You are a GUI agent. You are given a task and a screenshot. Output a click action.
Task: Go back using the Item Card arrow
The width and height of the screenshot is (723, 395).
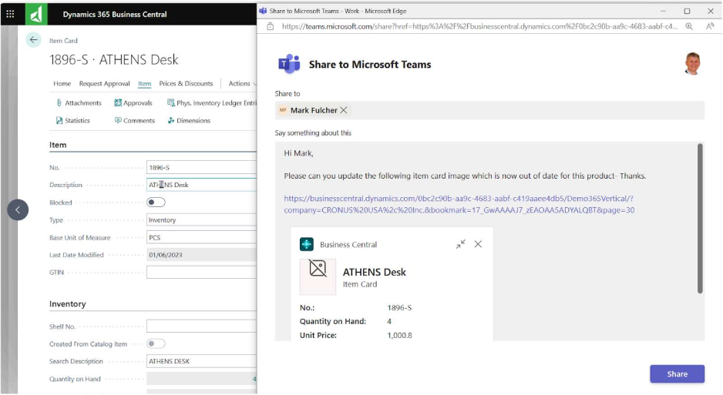point(33,40)
